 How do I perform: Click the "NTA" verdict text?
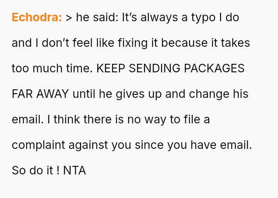(x=75, y=171)
